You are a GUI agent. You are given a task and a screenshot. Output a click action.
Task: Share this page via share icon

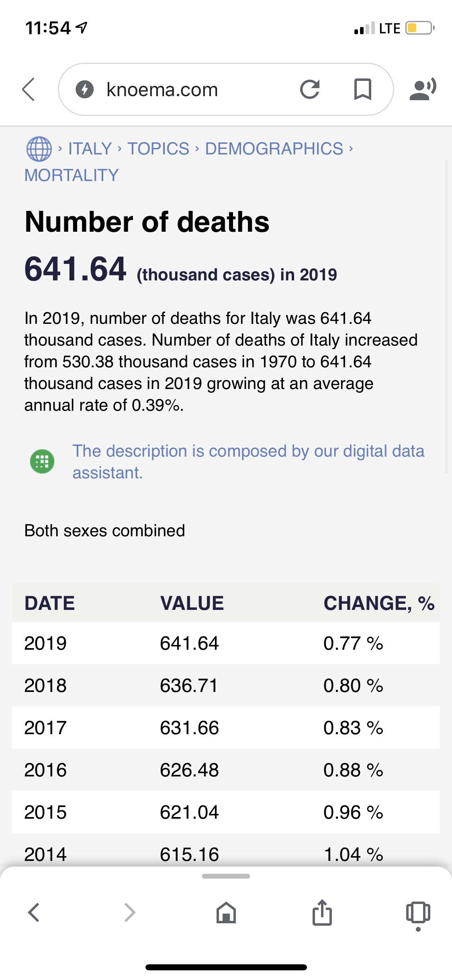coord(322,912)
